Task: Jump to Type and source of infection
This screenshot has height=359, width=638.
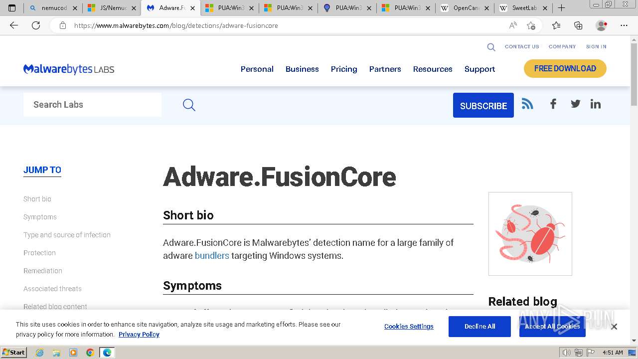Action: click(x=67, y=235)
